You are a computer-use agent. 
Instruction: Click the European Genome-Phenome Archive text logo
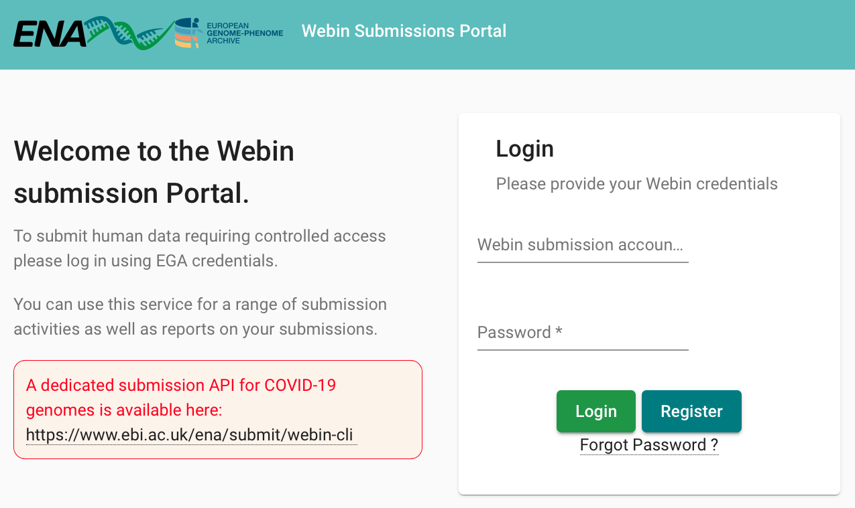coord(245,32)
